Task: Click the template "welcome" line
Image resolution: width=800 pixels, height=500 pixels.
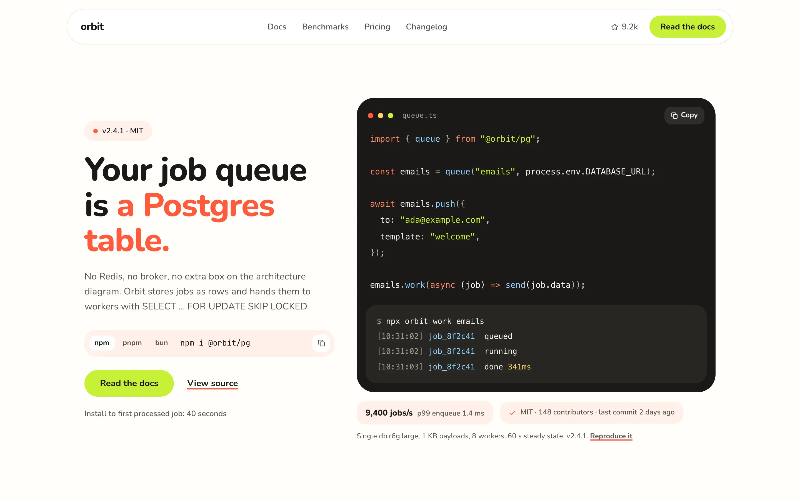Action: [430, 236]
